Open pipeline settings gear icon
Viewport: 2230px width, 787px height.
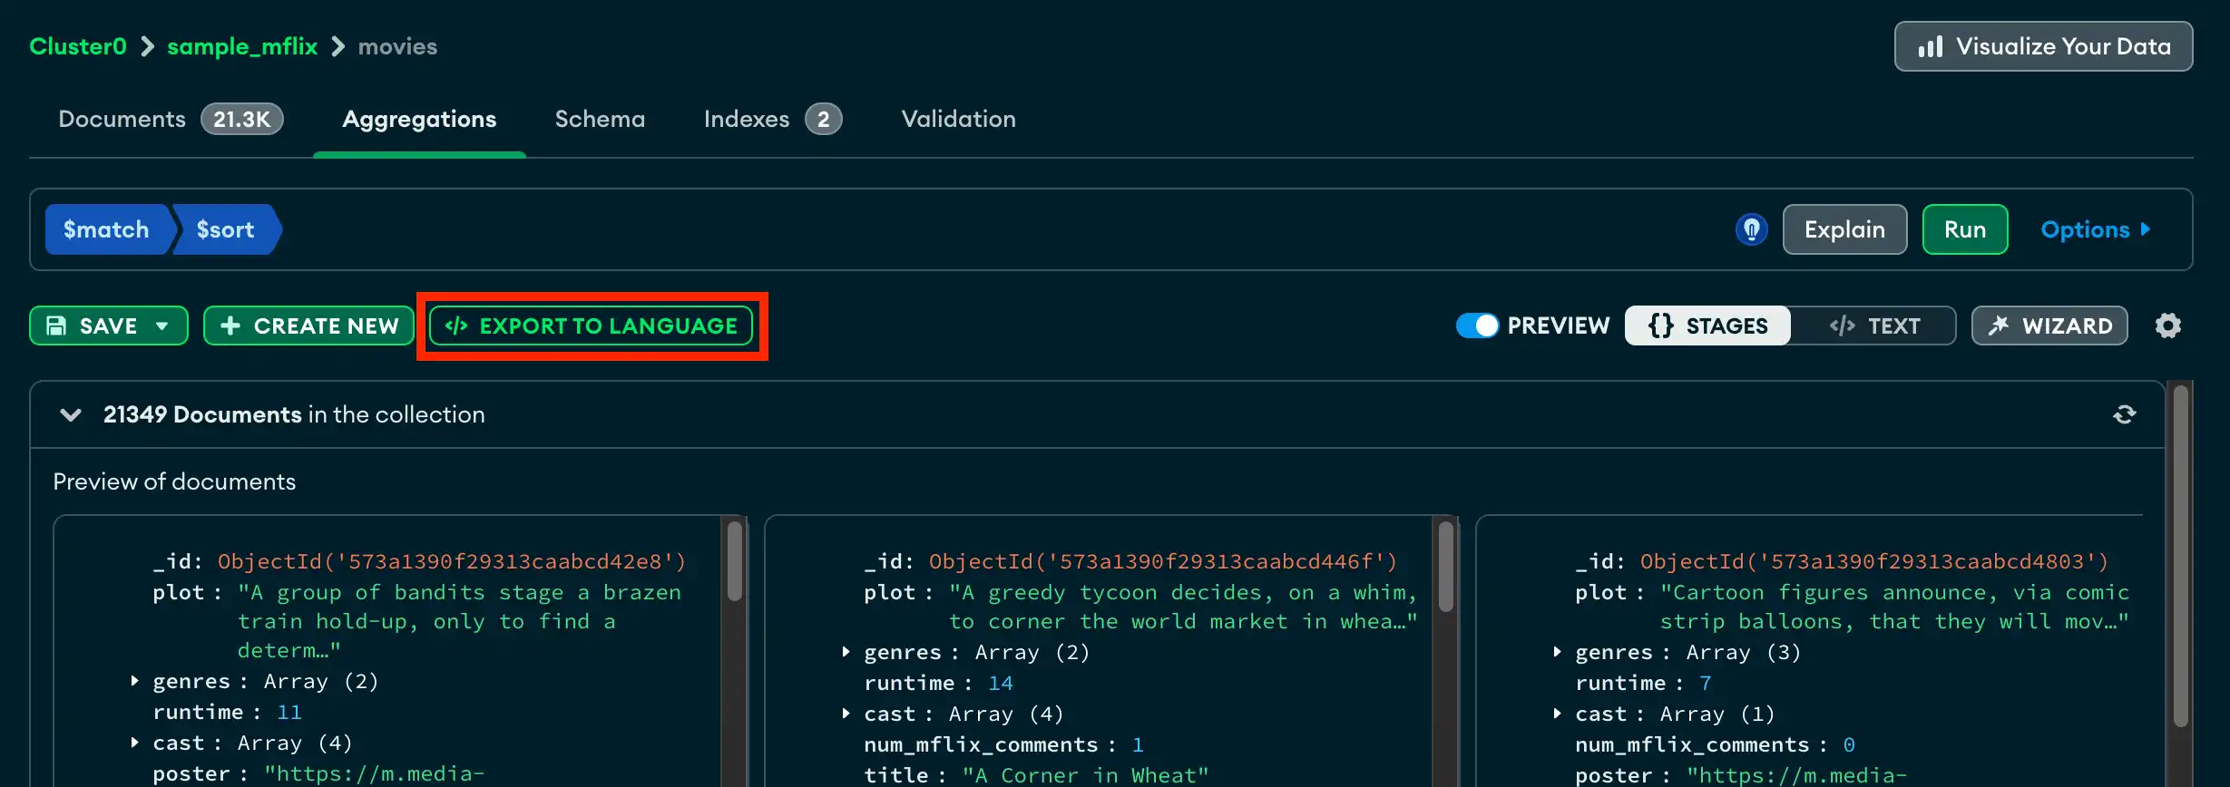(x=2167, y=325)
